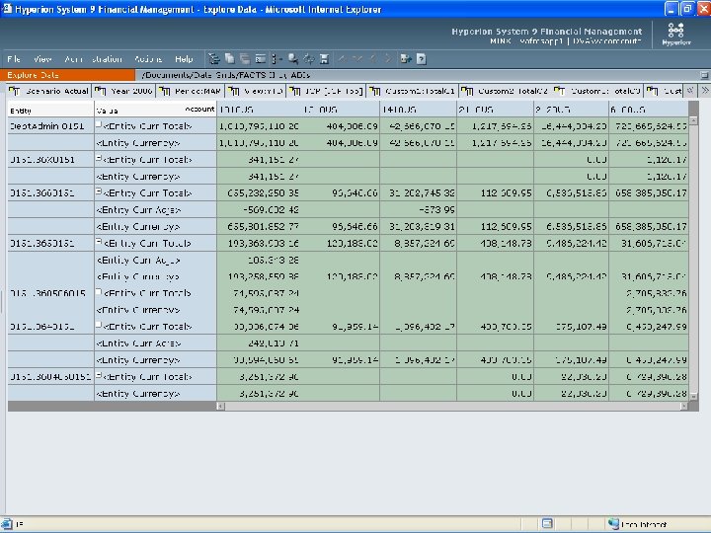The width and height of the screenshot is (711, 533).
Task: Click the maximize panel icon beside path bar
Action: pos(704,75)
